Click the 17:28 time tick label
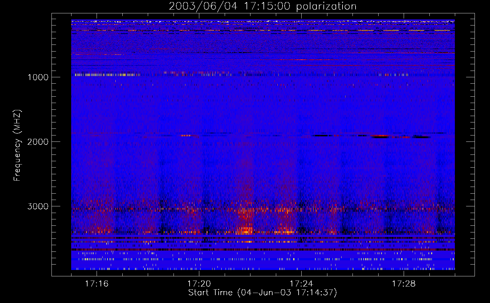The height and width of the screenshot is (303, 490). [404, 284]
